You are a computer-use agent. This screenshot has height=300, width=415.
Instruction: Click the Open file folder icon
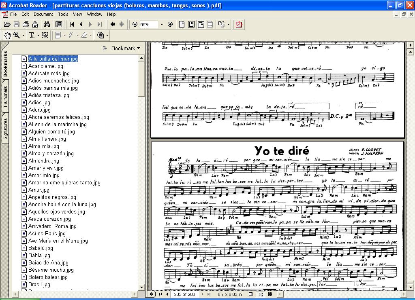tap(7, 25)
